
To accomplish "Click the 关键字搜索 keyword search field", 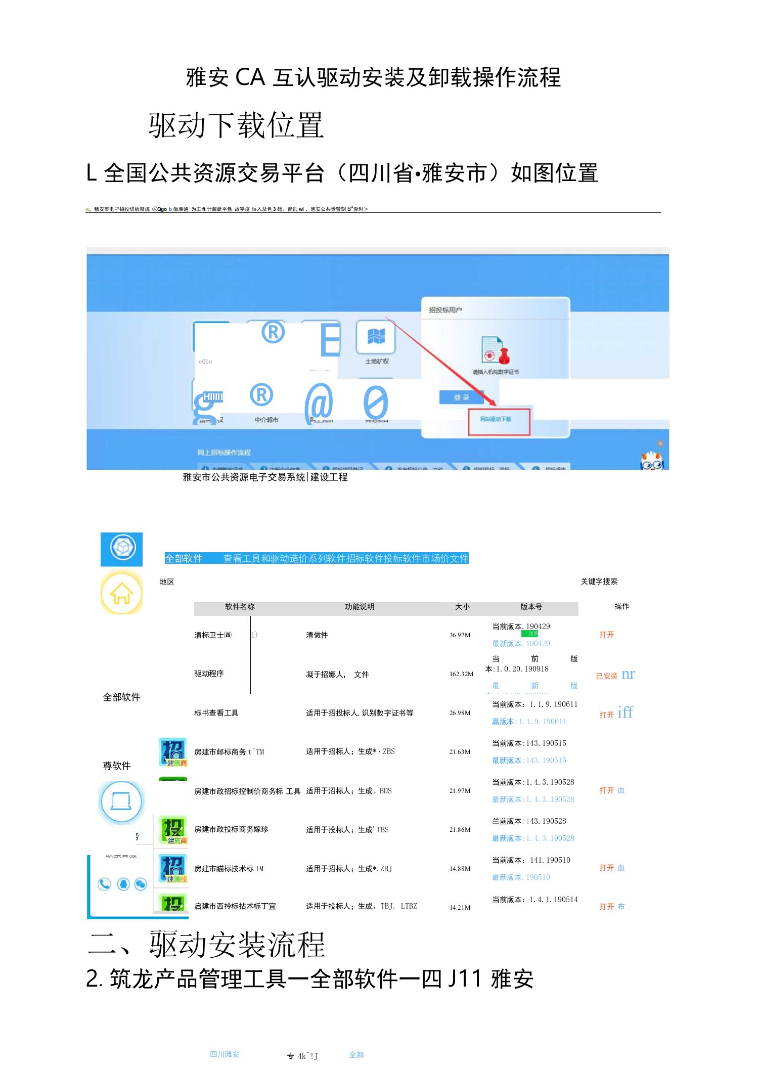I will pyautogui.click(x=599, y=582).
